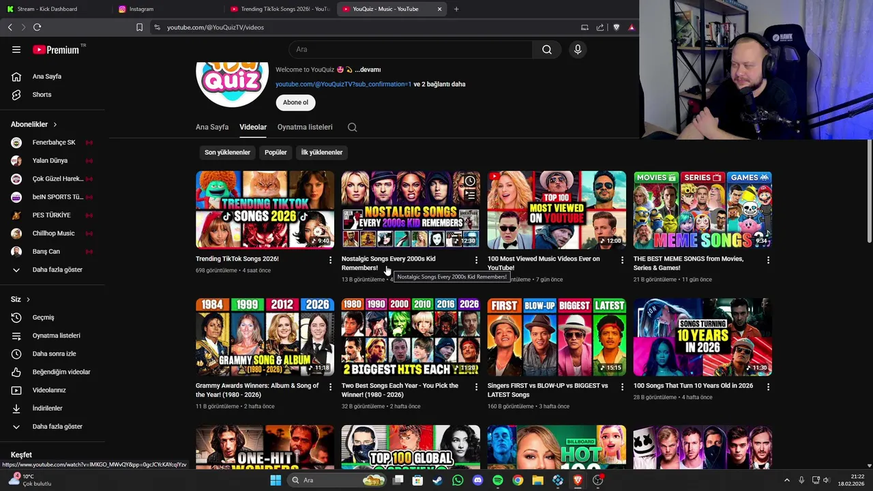Open Spotify from the taskbar

(x=498, y=480)
